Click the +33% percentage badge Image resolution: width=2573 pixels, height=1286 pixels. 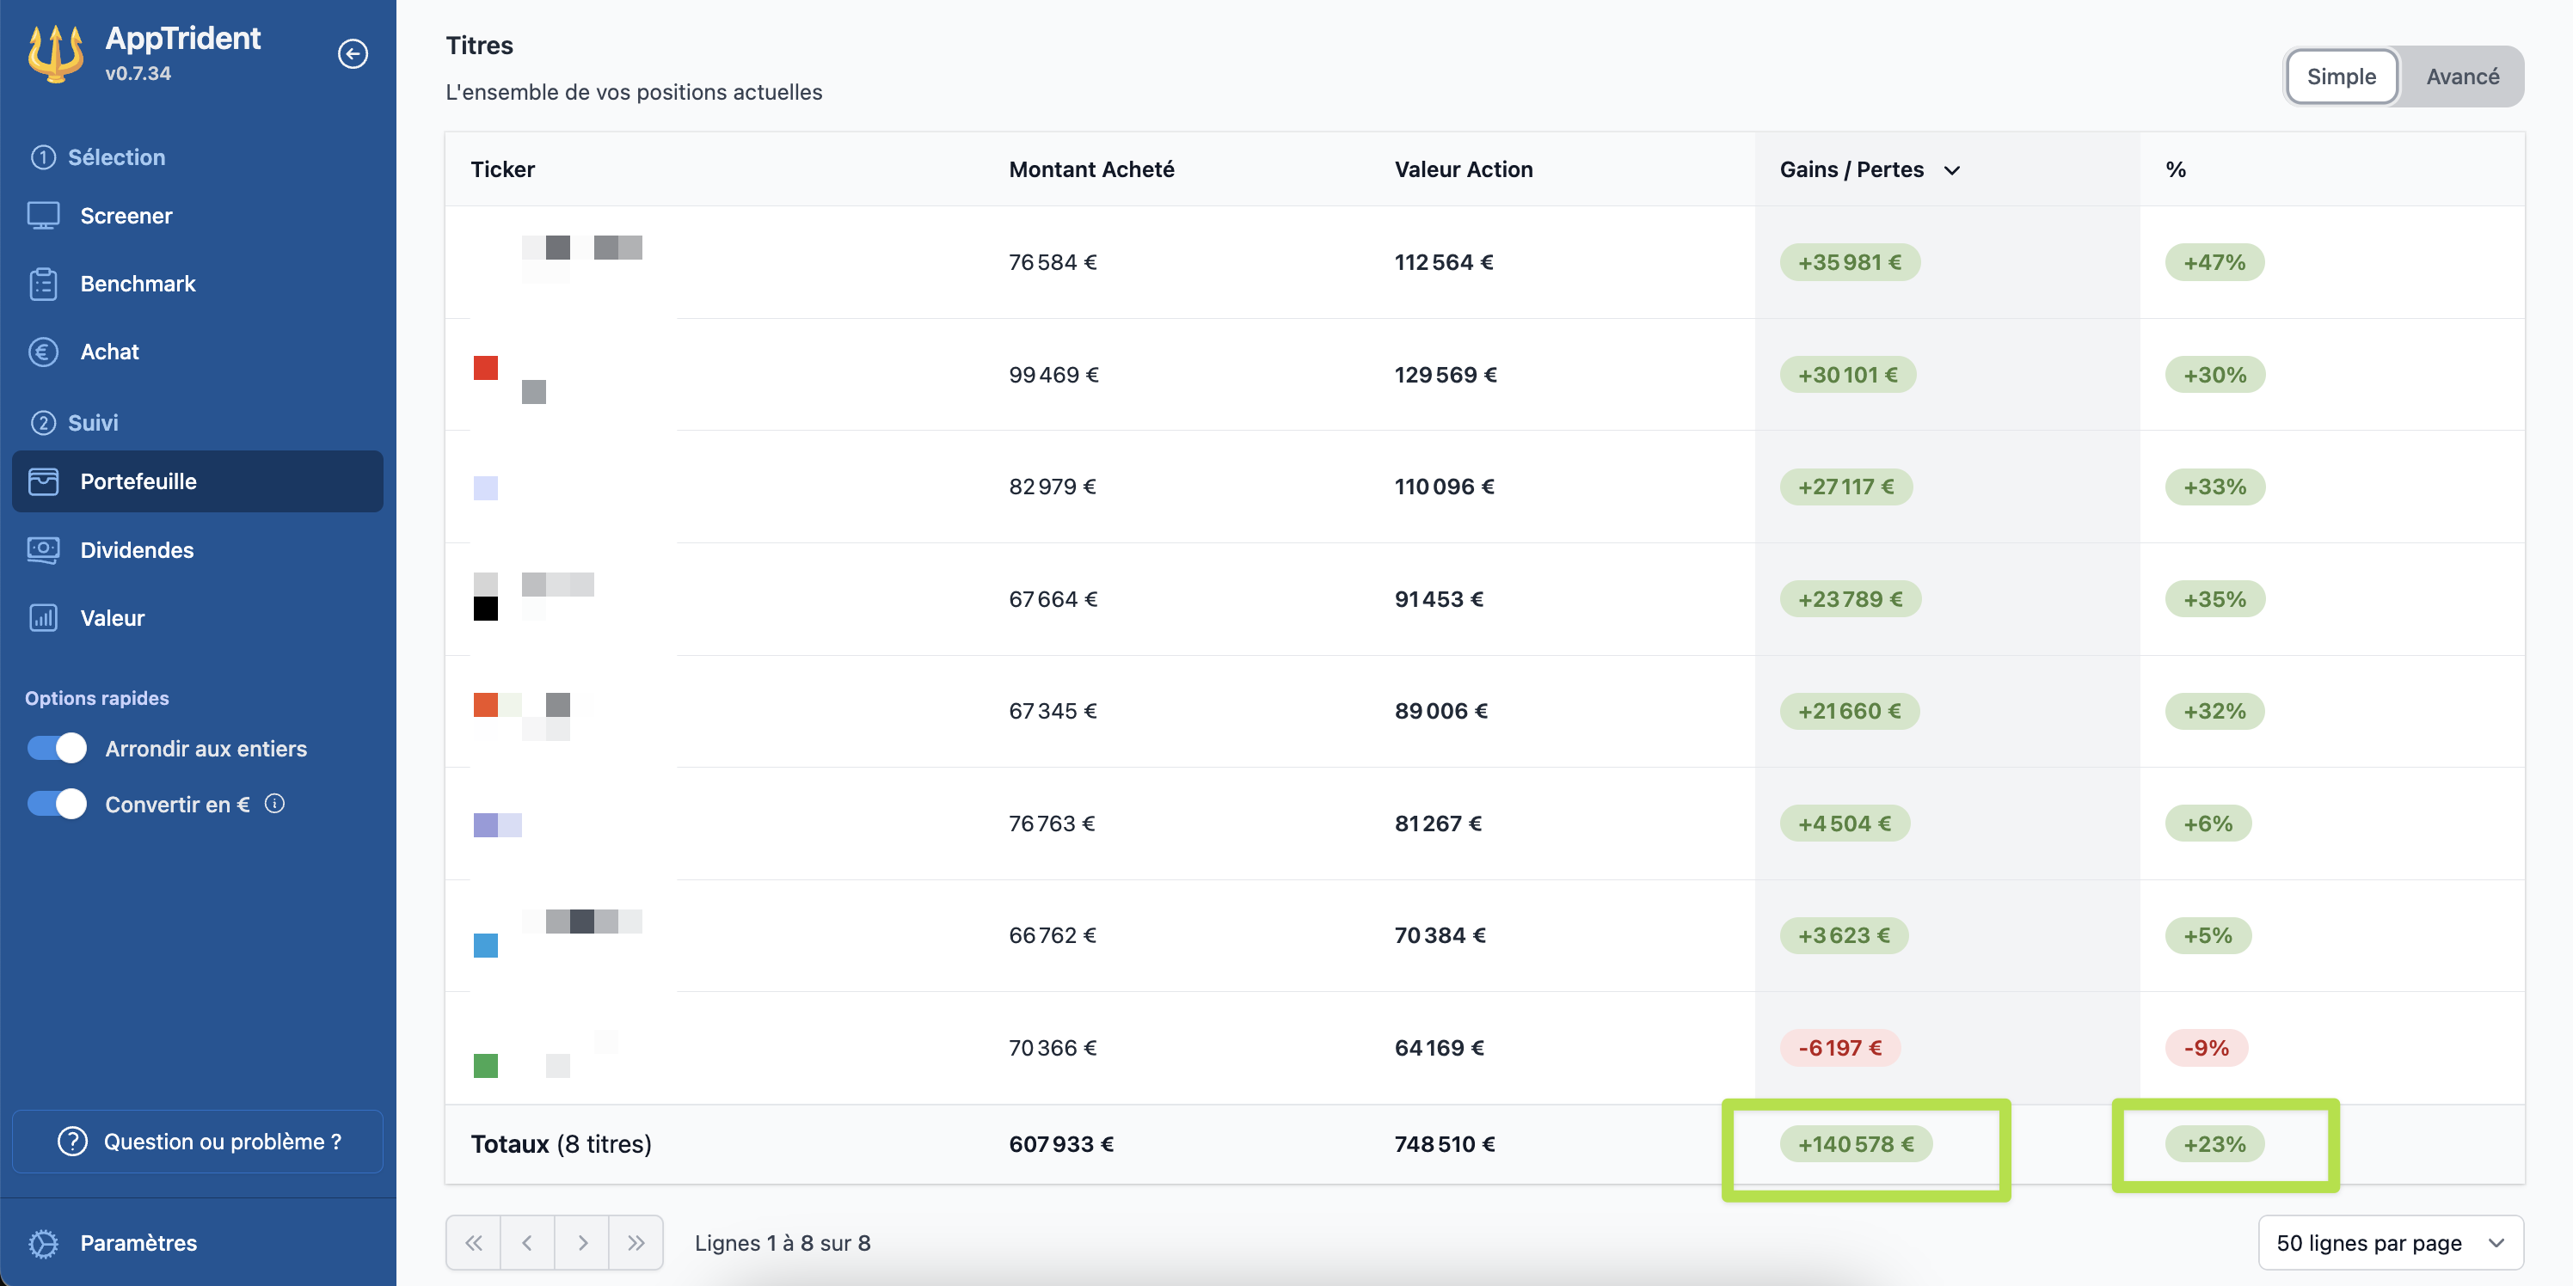(2214, 487)
